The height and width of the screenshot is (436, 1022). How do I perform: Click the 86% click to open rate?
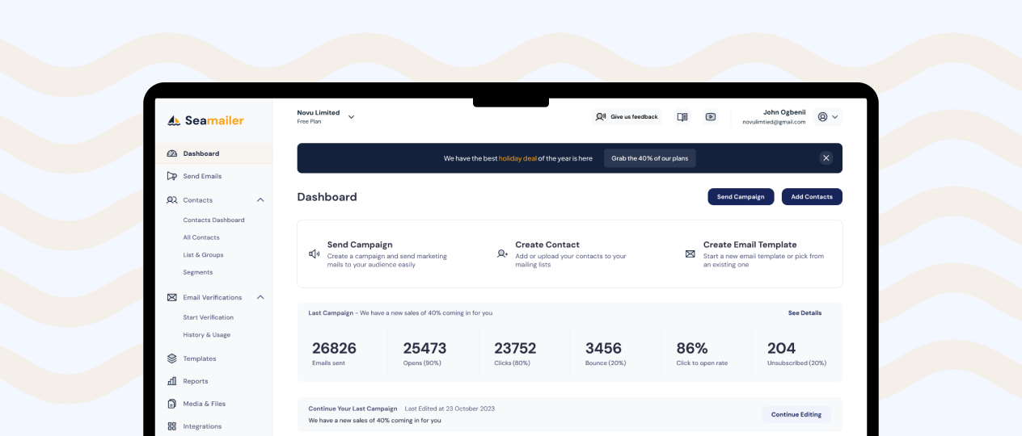point(692,348)
